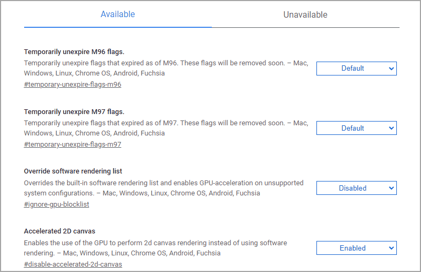Click the chevron arrow on the M96 dropdown
Viewport: 421px width, 272px height.
point(391,69)
